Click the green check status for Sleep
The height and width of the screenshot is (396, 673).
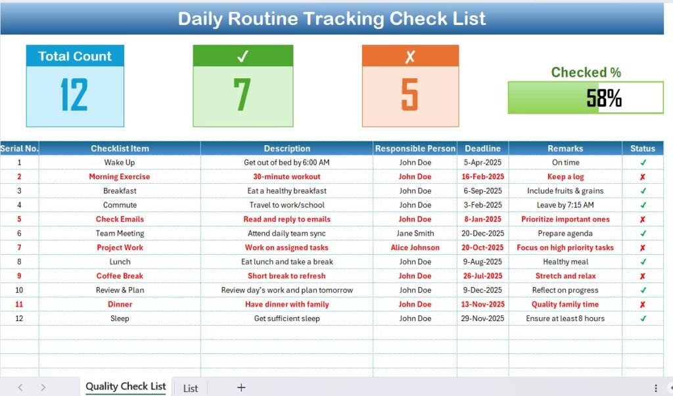(x=643, y=318)
